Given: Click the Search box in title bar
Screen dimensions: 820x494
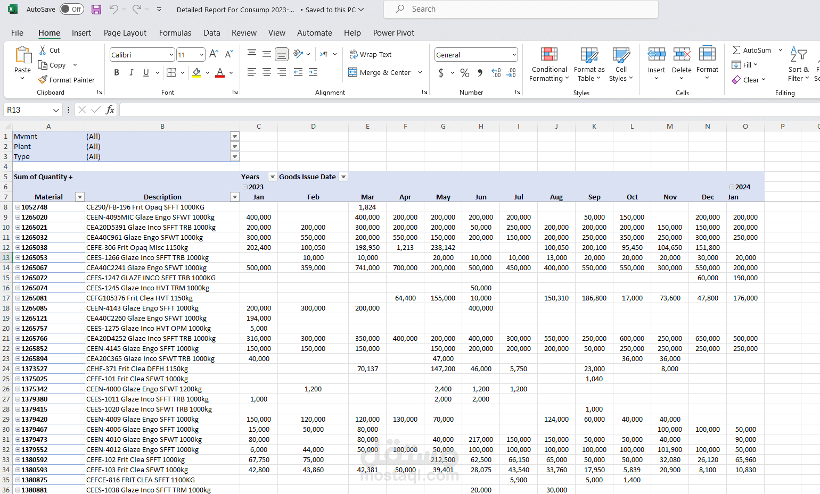Looking at the screenshot, I should (521, 9).
